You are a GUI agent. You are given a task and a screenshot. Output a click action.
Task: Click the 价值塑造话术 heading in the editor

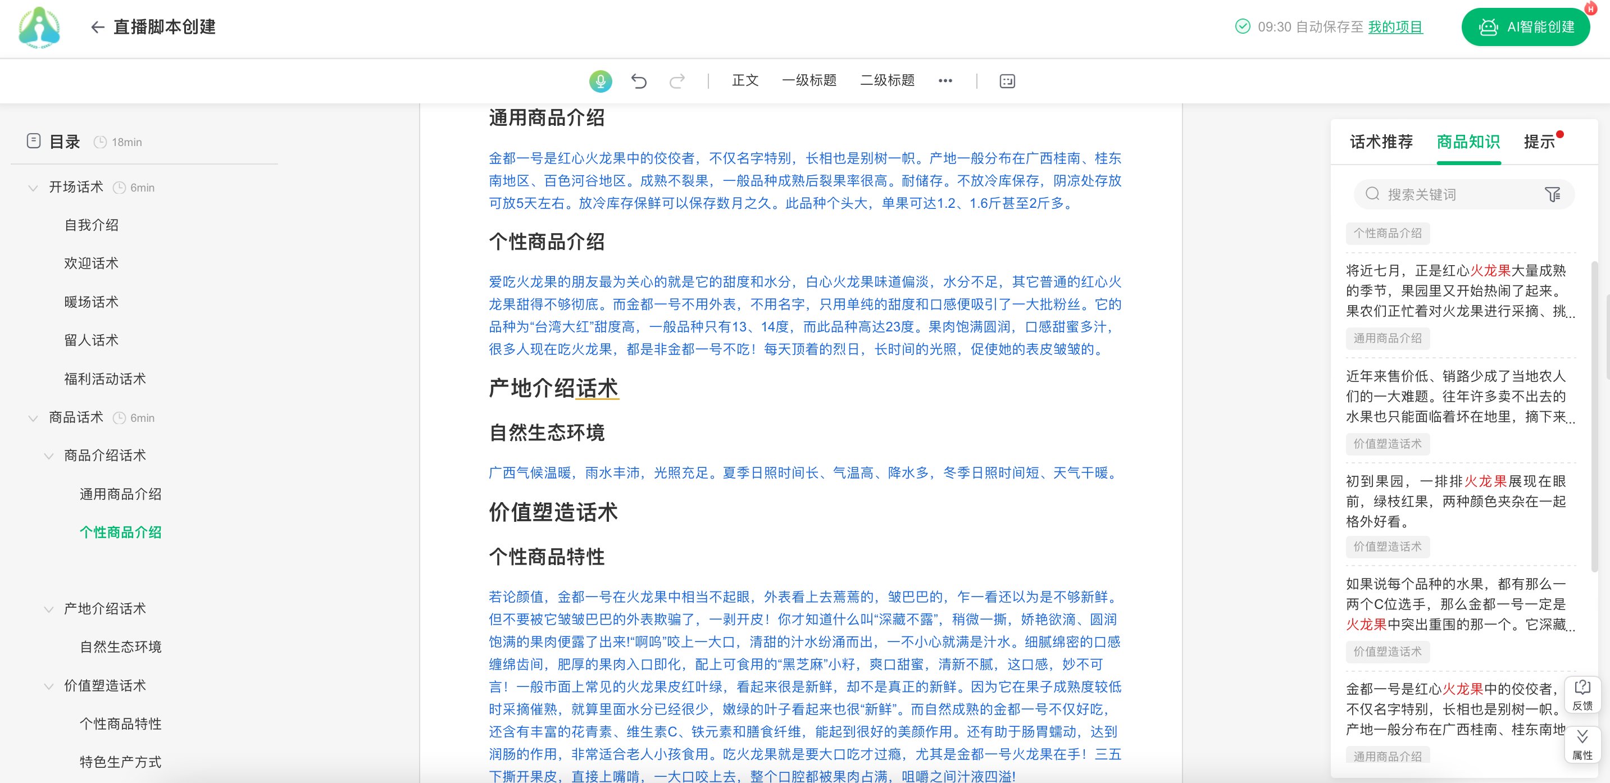553,512
